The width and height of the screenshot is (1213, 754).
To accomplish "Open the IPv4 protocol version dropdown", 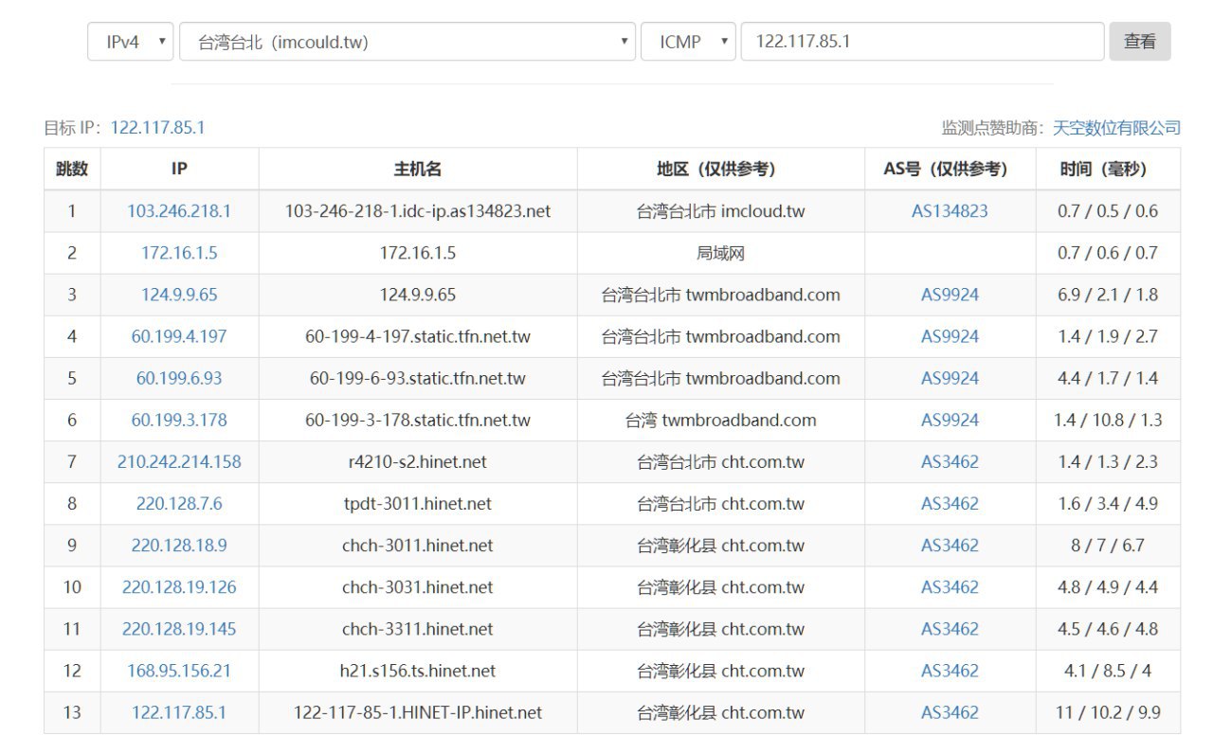I will (130, 42).
